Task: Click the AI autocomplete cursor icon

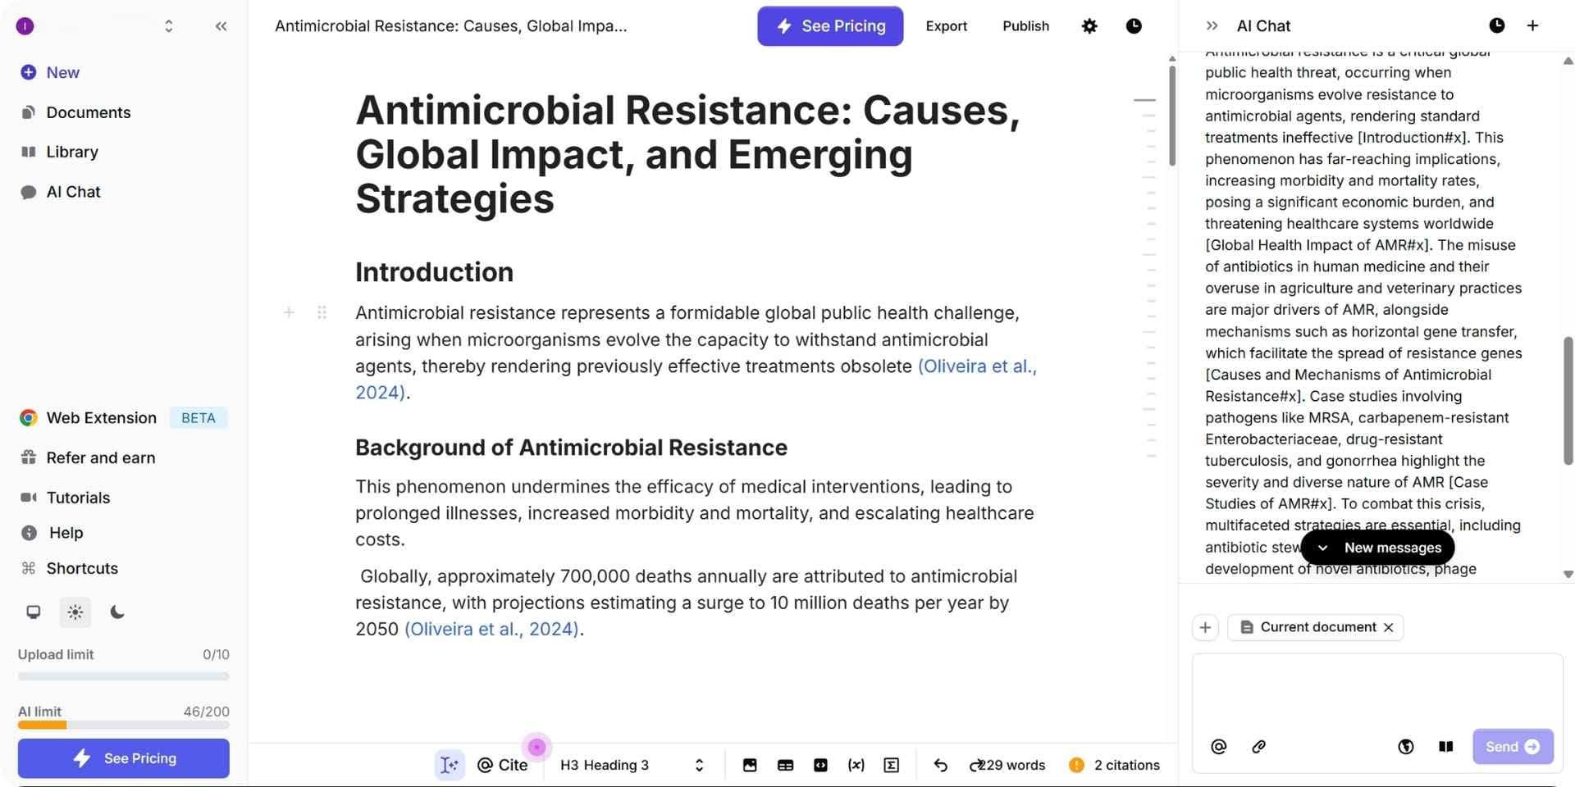Action: pyautogui.click(x=449, y=765)
